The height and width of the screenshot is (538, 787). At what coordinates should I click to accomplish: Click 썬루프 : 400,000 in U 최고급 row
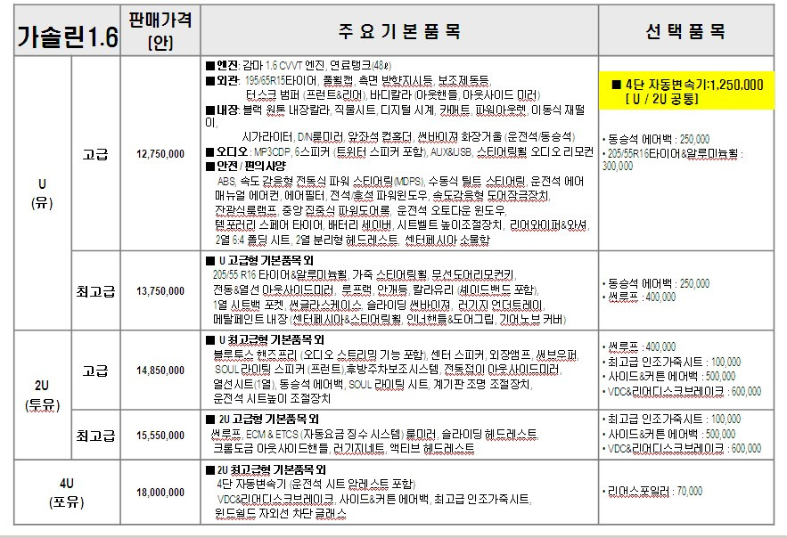639,297
